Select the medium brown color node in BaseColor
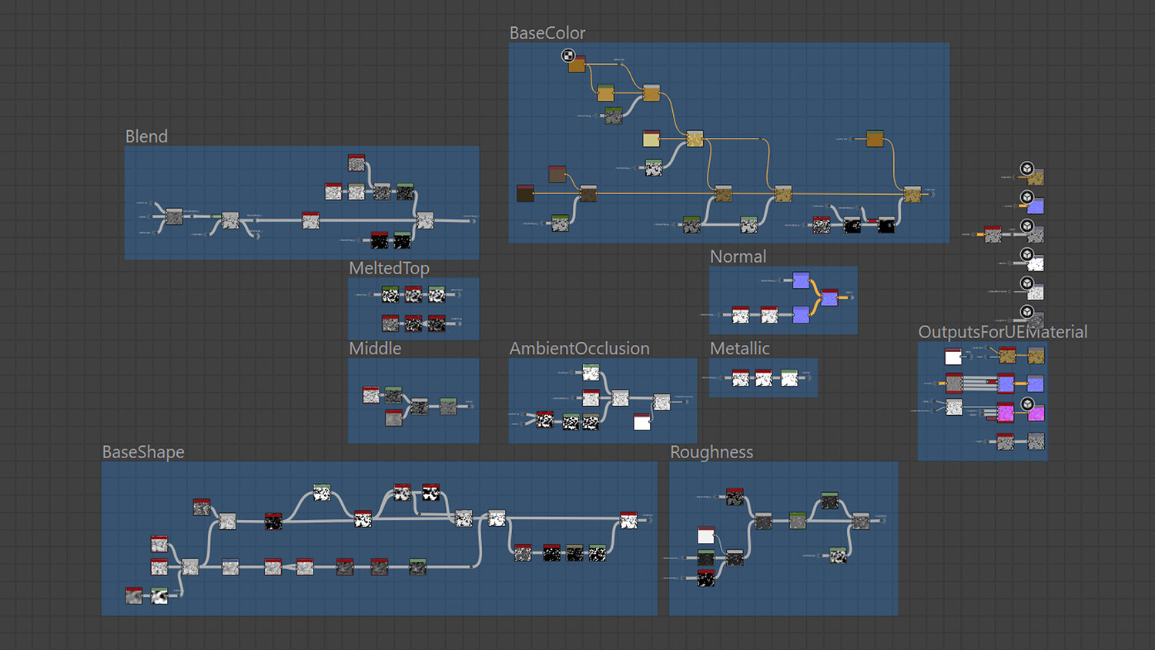1155x650 pixels. tap(557, 174)
